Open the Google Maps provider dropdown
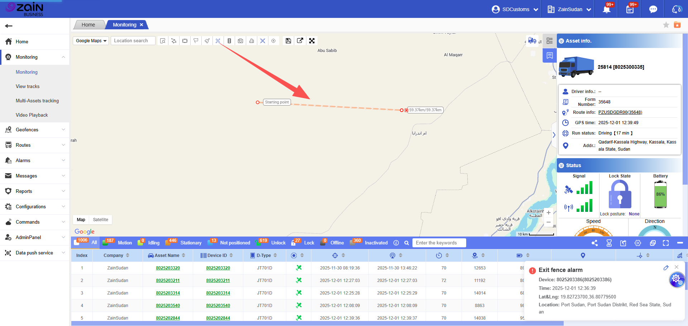Screen dimensions: 688x326 point(91,41)
